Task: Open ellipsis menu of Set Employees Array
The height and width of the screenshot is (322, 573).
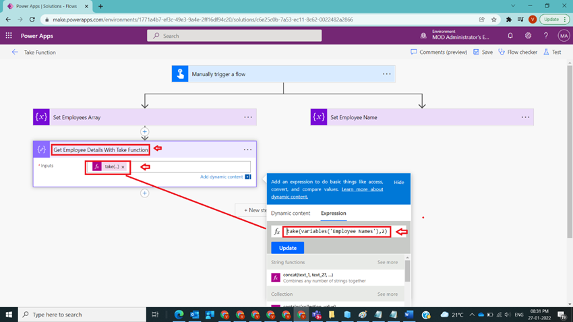Action: (x=248, y=117)
